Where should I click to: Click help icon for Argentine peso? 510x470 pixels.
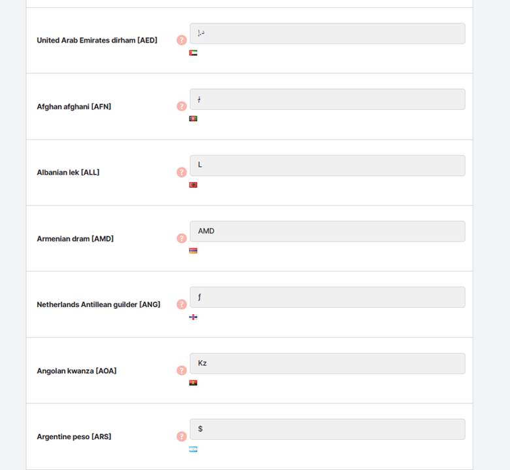coord(182,437)
